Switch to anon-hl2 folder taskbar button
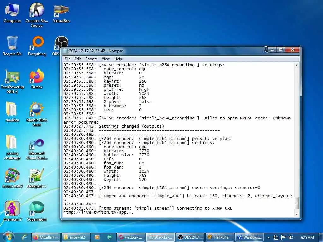 [76, 237]
